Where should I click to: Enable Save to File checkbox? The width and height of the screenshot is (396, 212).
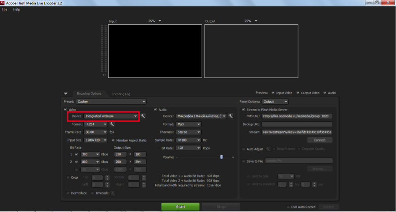[x=244, y=161]
